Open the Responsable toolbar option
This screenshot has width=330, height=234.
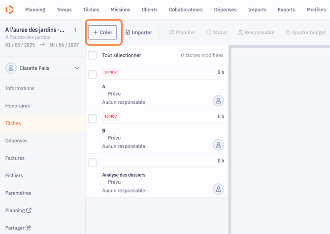(256, 33)
